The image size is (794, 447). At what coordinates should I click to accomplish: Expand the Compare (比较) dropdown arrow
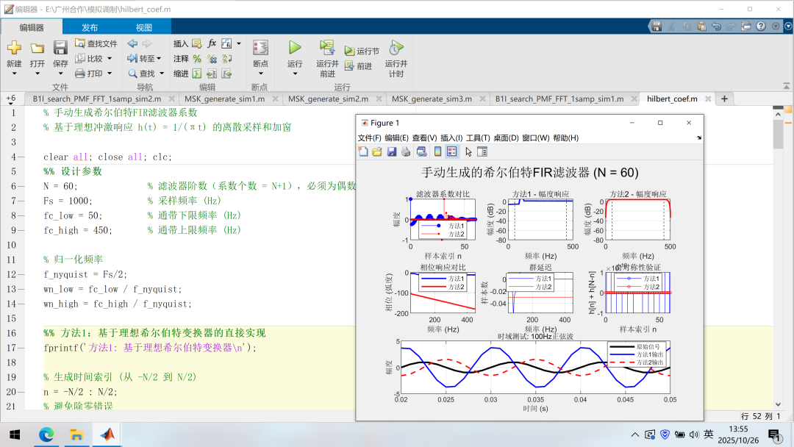(110, 58)
